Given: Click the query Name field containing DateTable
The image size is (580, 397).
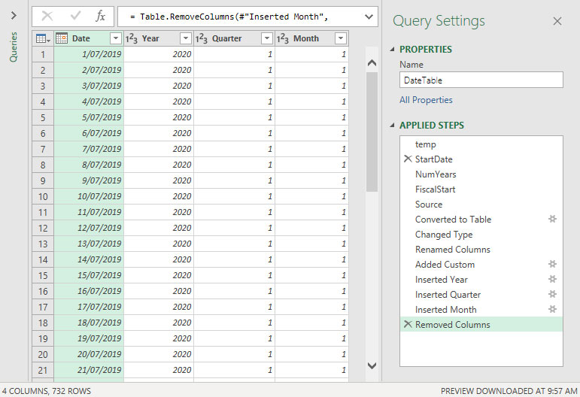Looking at the screenshot, I should (481, 80).
